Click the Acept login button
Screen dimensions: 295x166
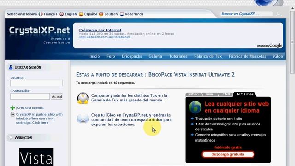[57, 96]
